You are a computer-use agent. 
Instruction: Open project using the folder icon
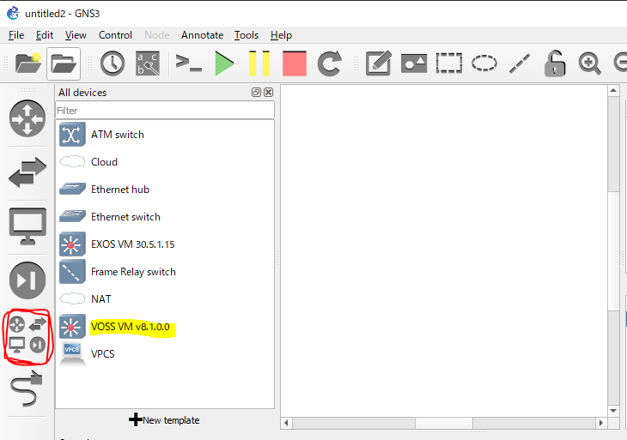pyautogui.click(x=64, y=63)
